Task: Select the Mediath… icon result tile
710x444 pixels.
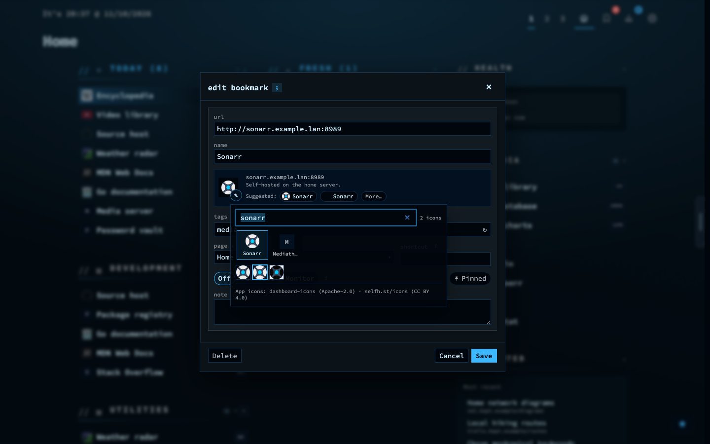Action: coord(286,245)
